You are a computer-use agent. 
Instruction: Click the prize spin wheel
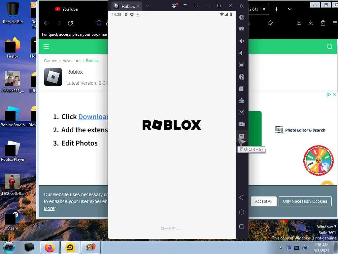coord(319,160)
